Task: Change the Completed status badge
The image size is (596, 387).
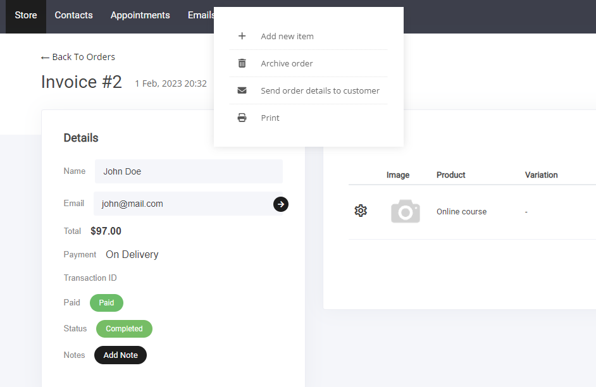Action: coord(124,329)
